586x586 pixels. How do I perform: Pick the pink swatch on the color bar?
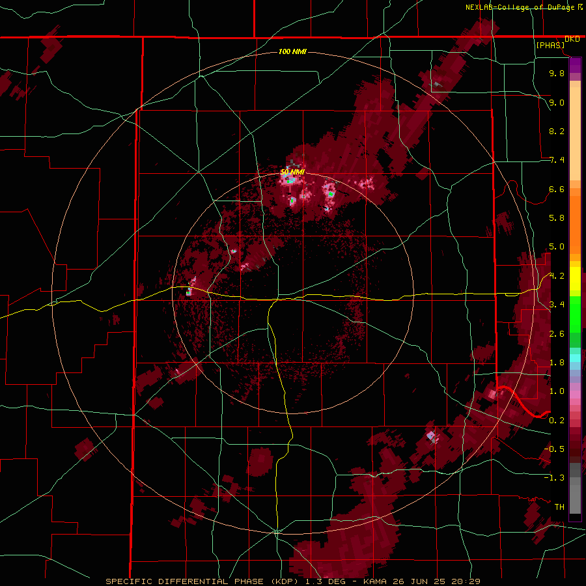575,395
